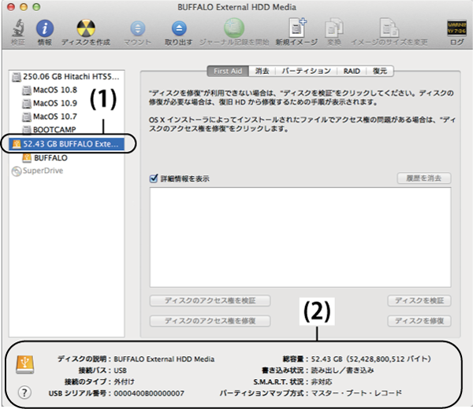Select the 250.06 GB Hitachi disk

pos(66,77)
